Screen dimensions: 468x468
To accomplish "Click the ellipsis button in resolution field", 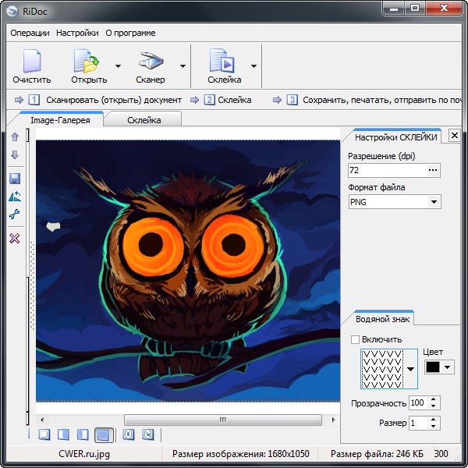I will click(433, 169).
